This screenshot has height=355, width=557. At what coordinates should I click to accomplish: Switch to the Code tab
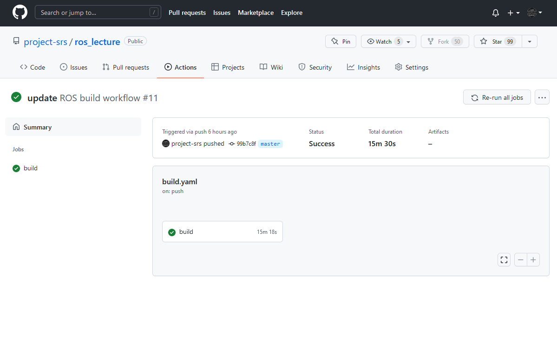[x=33, y=67]
